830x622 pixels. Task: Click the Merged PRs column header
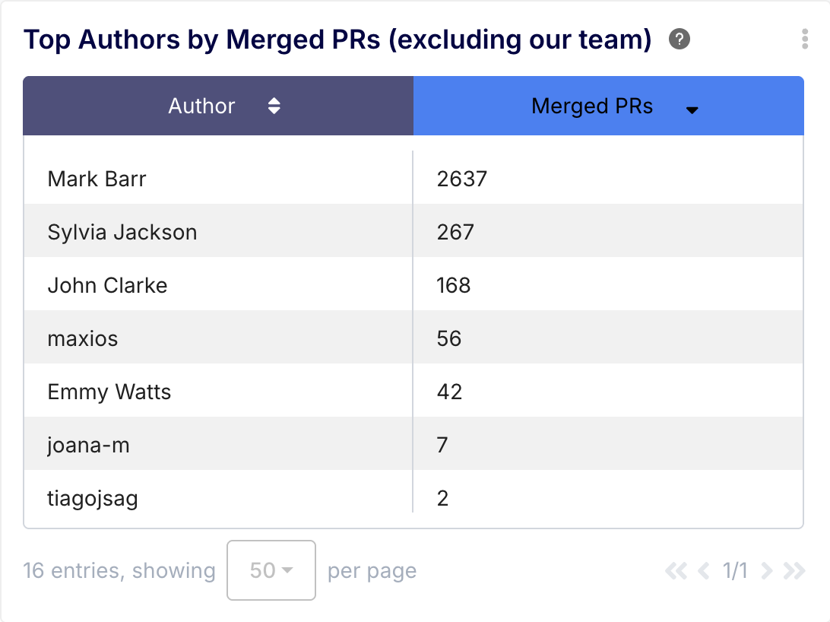pos(592,106)
